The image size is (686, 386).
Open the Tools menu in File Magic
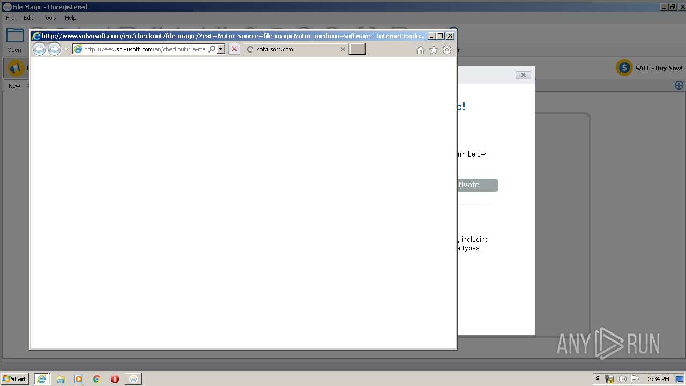coord(49,18)
